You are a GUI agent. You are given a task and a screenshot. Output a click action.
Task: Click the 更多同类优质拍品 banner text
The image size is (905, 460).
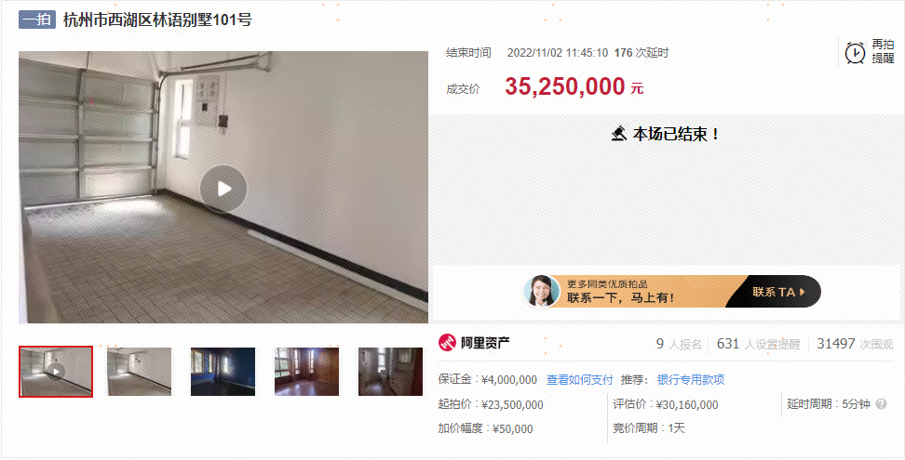[607, 283]
